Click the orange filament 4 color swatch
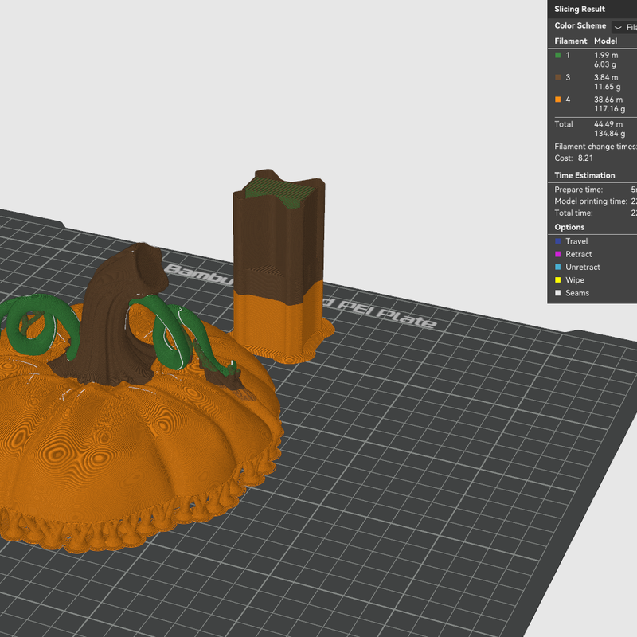This screenshot has width=637, height=637. (x=558, y=100)
